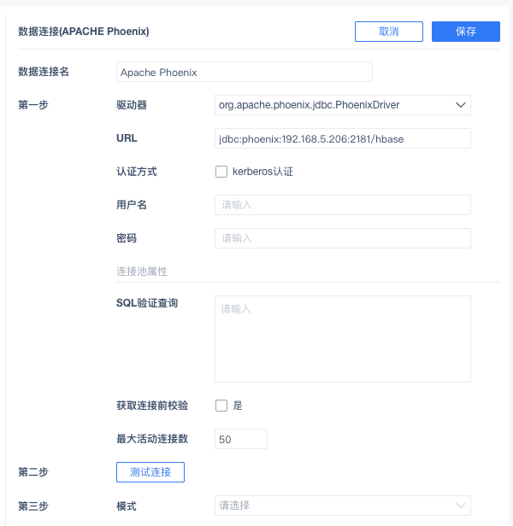Click inside the SQL验证查询 text area
The width and height of the screenshot is (513, 526).
[x=343, y=339]
